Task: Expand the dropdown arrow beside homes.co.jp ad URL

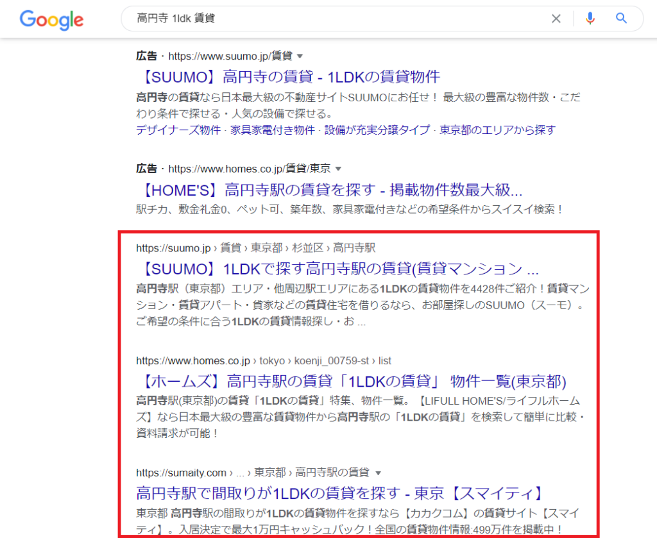Action: point(339,169)
